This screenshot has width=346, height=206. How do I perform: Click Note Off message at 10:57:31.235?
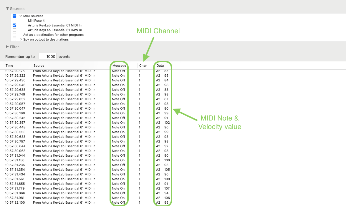(118, 165)
